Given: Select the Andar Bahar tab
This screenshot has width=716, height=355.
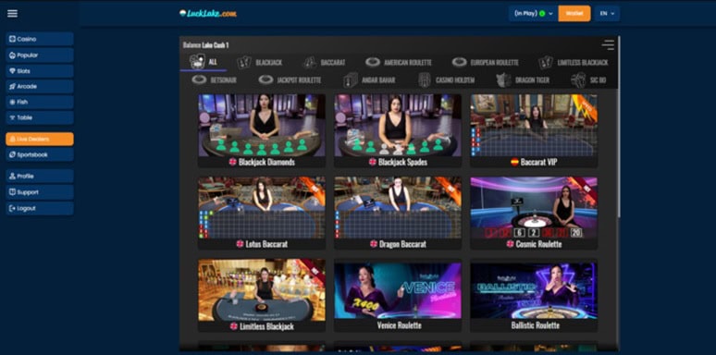Looking at the screenshot, I should [369, 80].
